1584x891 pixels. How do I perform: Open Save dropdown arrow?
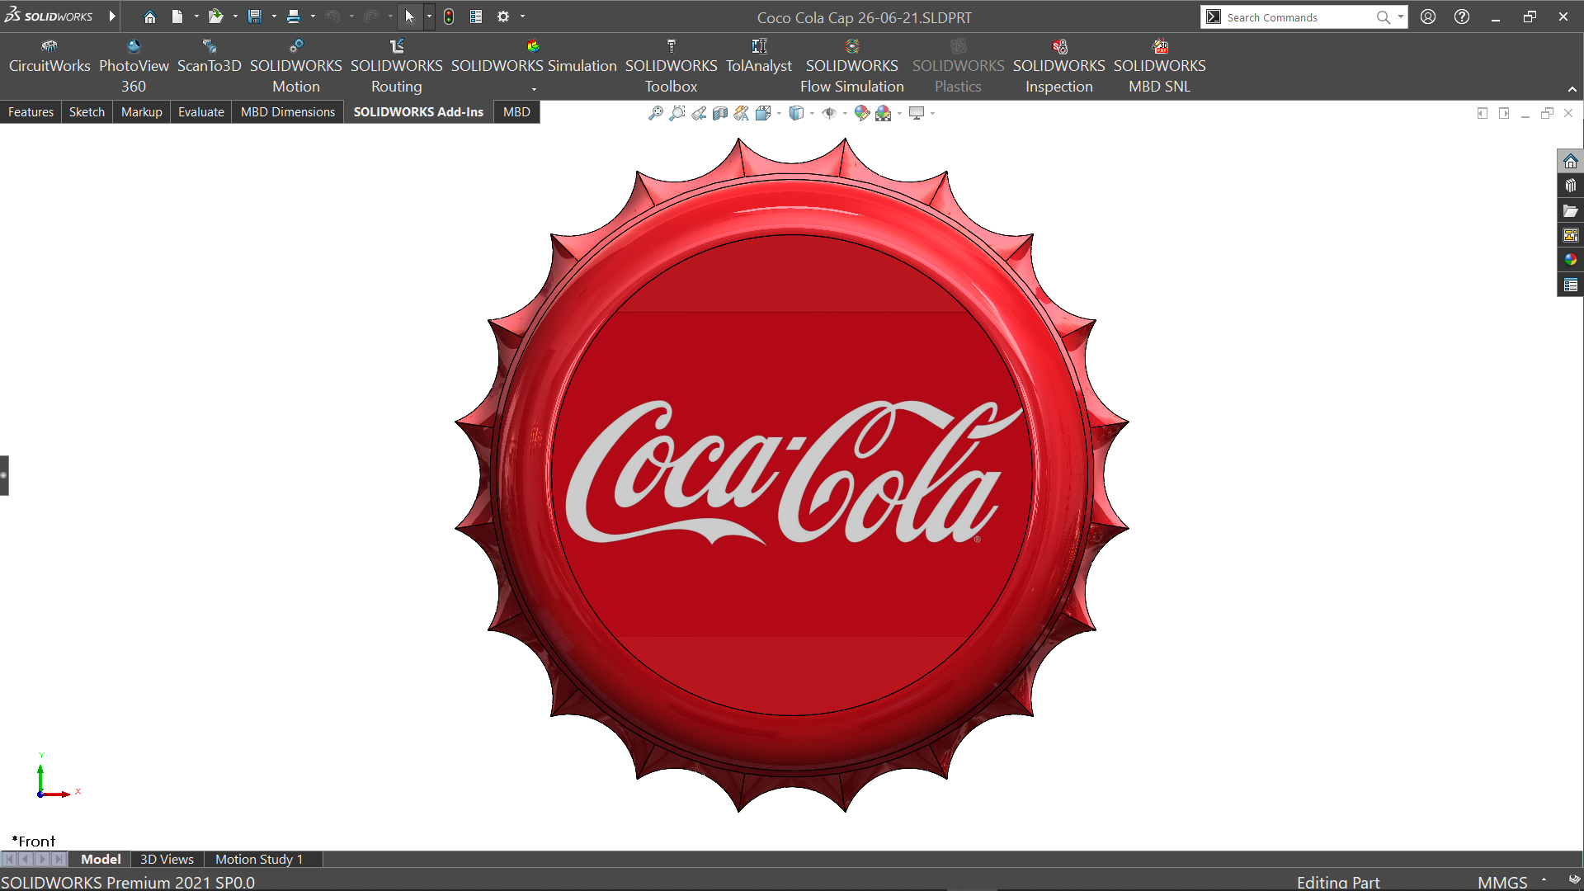click(274, 16)
